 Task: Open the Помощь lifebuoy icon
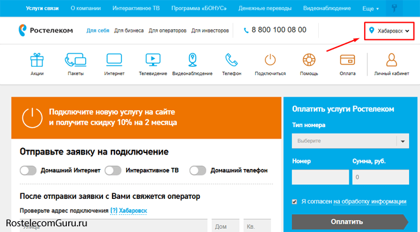[x=309, y=60]
